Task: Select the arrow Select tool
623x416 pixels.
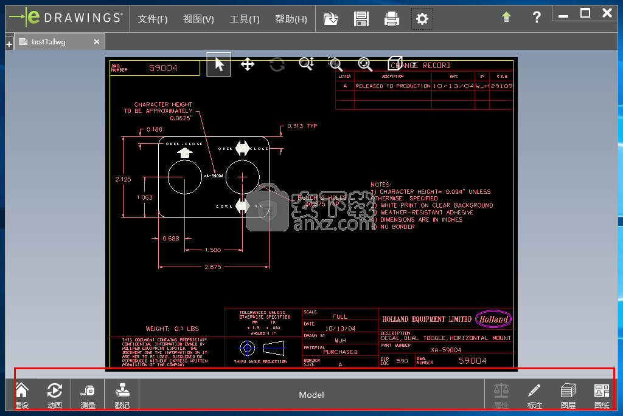Action: (219, 64)
